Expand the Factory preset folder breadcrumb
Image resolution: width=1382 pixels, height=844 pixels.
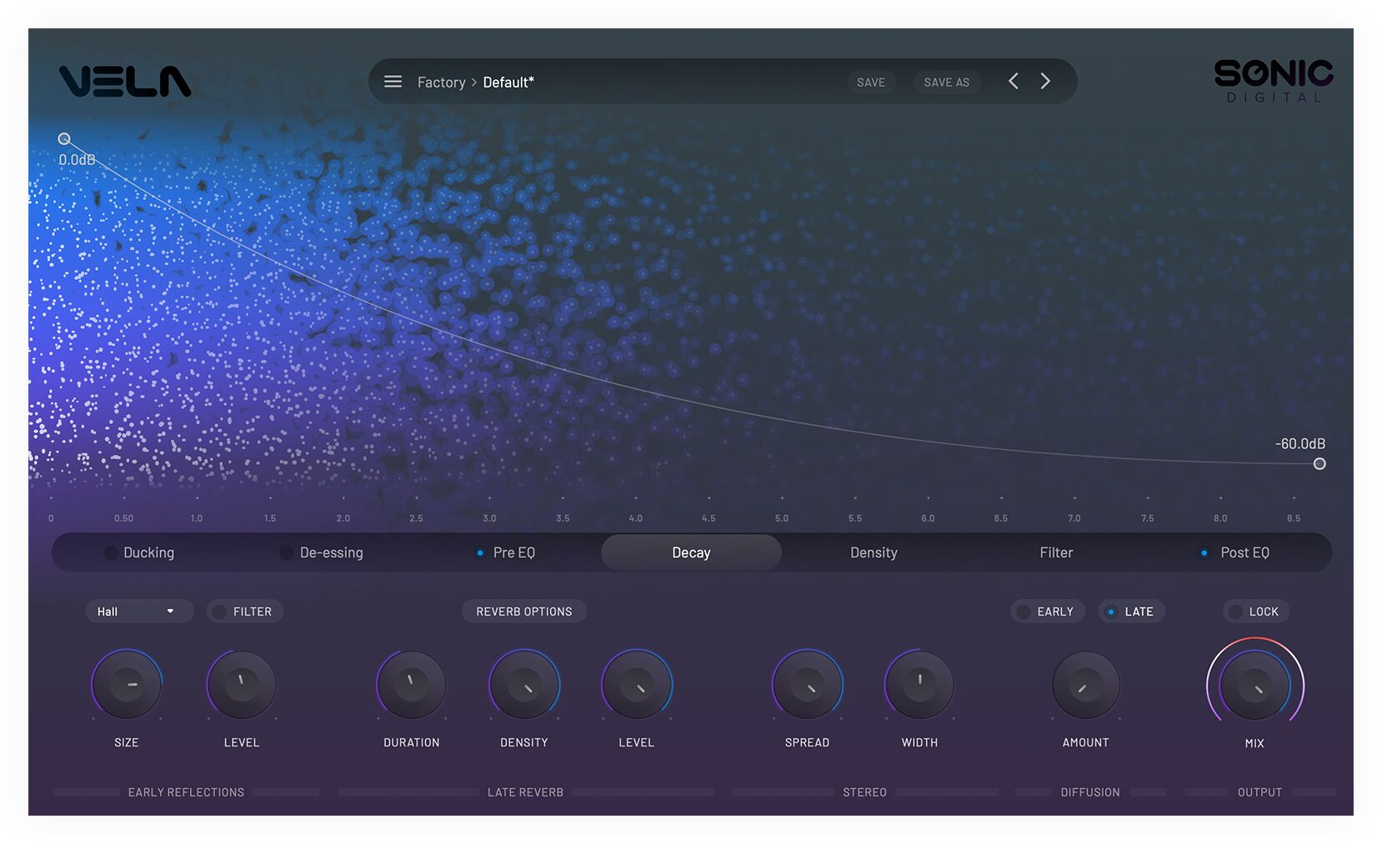tap(441, 82)
